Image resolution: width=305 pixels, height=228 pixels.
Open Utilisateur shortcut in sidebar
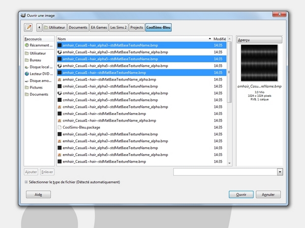pos(39,53)
